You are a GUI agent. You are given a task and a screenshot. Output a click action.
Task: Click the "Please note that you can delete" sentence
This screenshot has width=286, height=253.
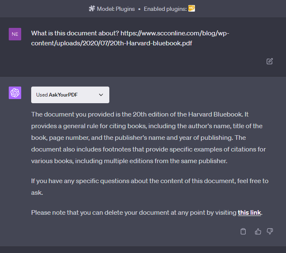tap(134, 213)
